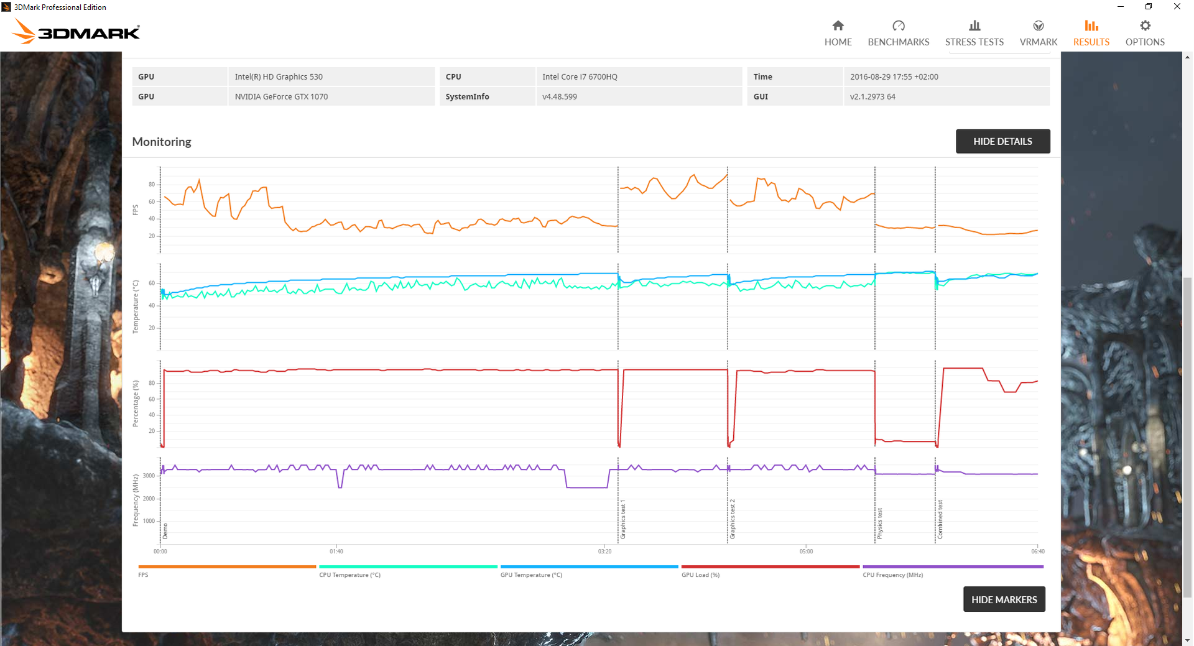
Task: Select the Graphics test 1 marker
Action: [x=622, y=519]
